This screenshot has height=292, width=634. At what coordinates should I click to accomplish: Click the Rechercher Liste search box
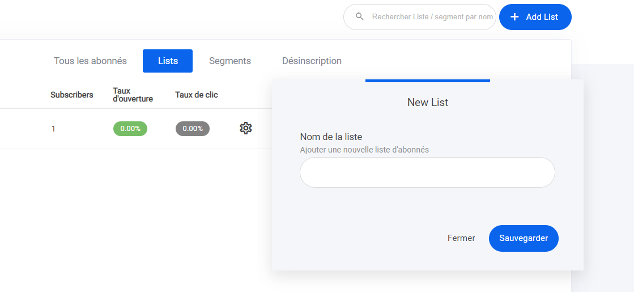pos(432,17)
